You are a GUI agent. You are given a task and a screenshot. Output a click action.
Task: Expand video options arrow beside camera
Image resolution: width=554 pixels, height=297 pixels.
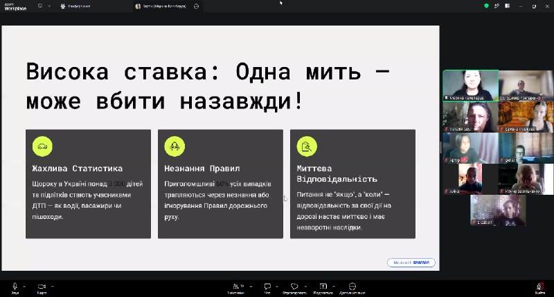click(53, 286)
